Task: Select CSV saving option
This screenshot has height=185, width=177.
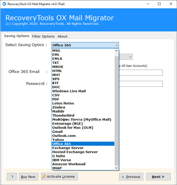Action: [83, 95]
